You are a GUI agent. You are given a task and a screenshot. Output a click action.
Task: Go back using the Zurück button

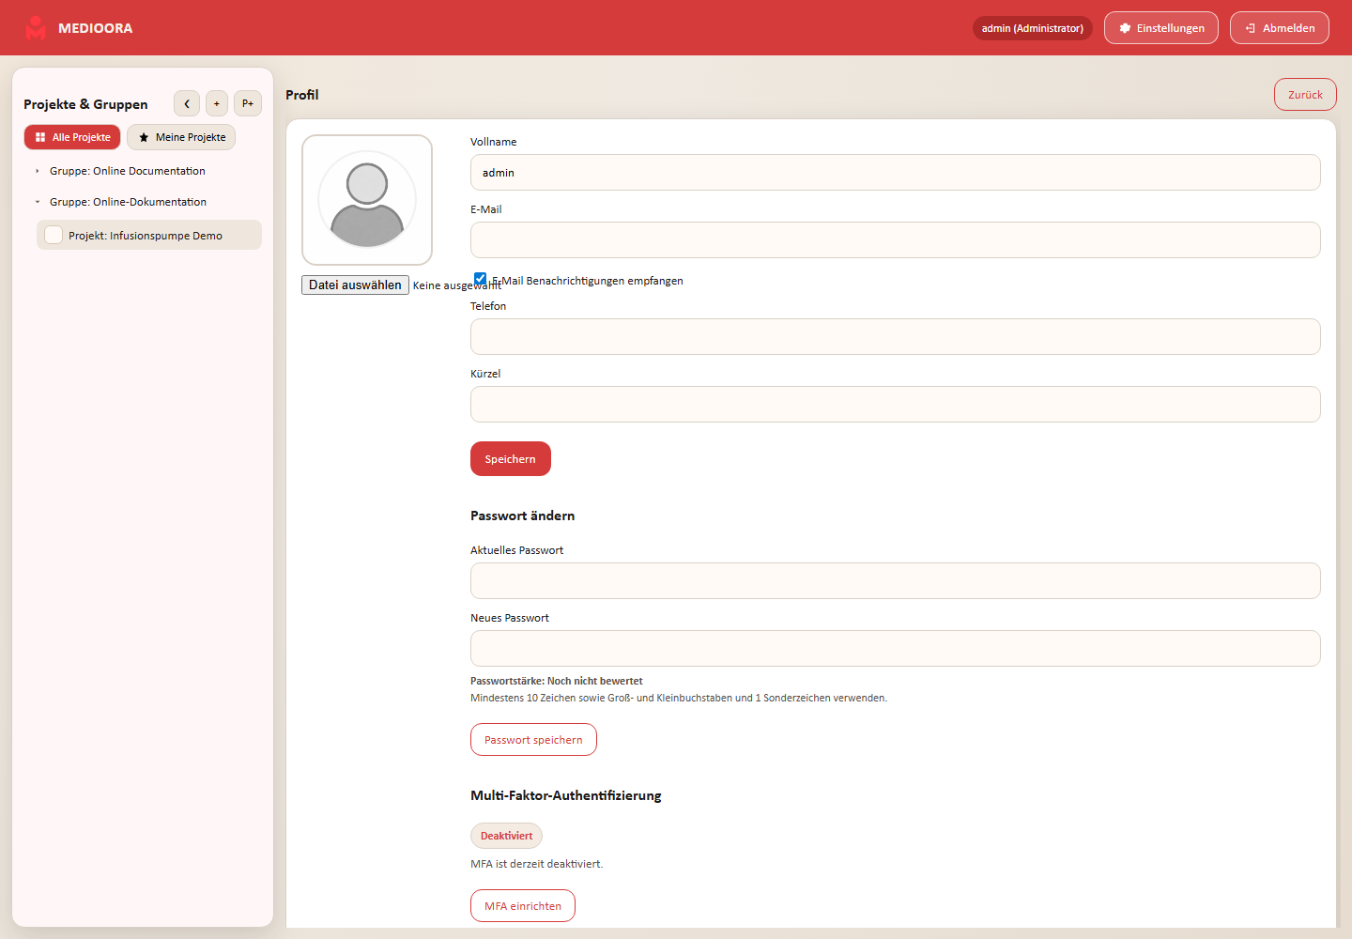[x=1305, y=95]
